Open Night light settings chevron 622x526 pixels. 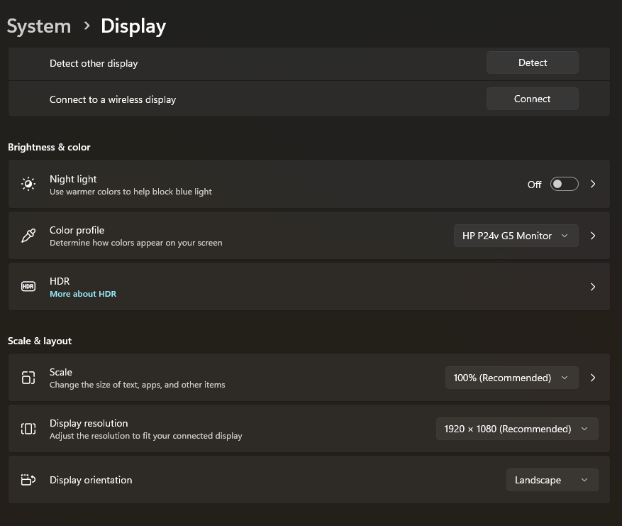pos(593,184)
